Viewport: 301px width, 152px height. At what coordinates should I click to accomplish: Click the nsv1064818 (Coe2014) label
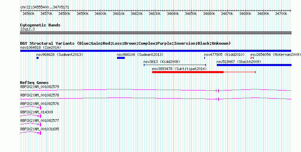click(x=41, y=47)
